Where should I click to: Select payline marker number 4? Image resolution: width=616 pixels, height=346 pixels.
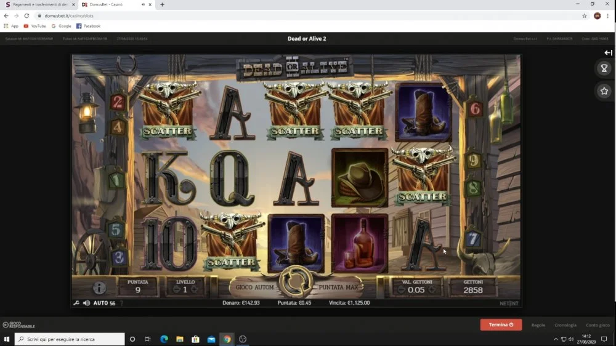pyautogui.click(x=117, y=127)
